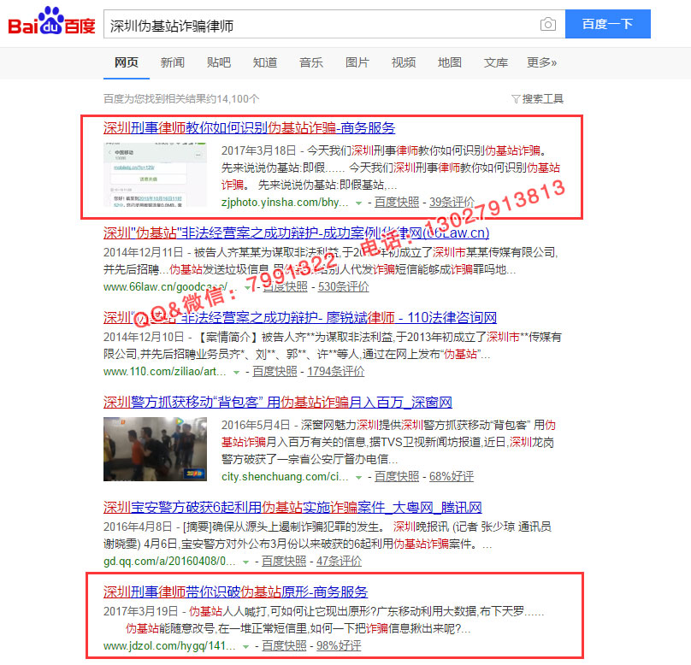
Task: Open the 华律网 66Law.cn result title
Action: click(x=296, y=232)
